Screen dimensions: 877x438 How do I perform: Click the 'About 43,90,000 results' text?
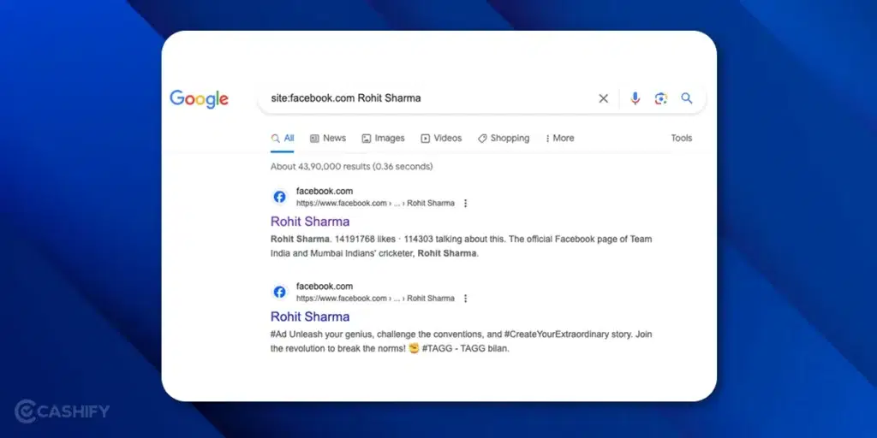click(x=351, y=167)
